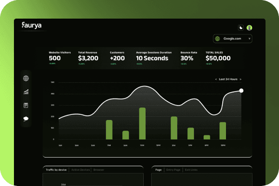
Task: Click the globe icon in Google.com selector
Action: (x=218, y=39)
